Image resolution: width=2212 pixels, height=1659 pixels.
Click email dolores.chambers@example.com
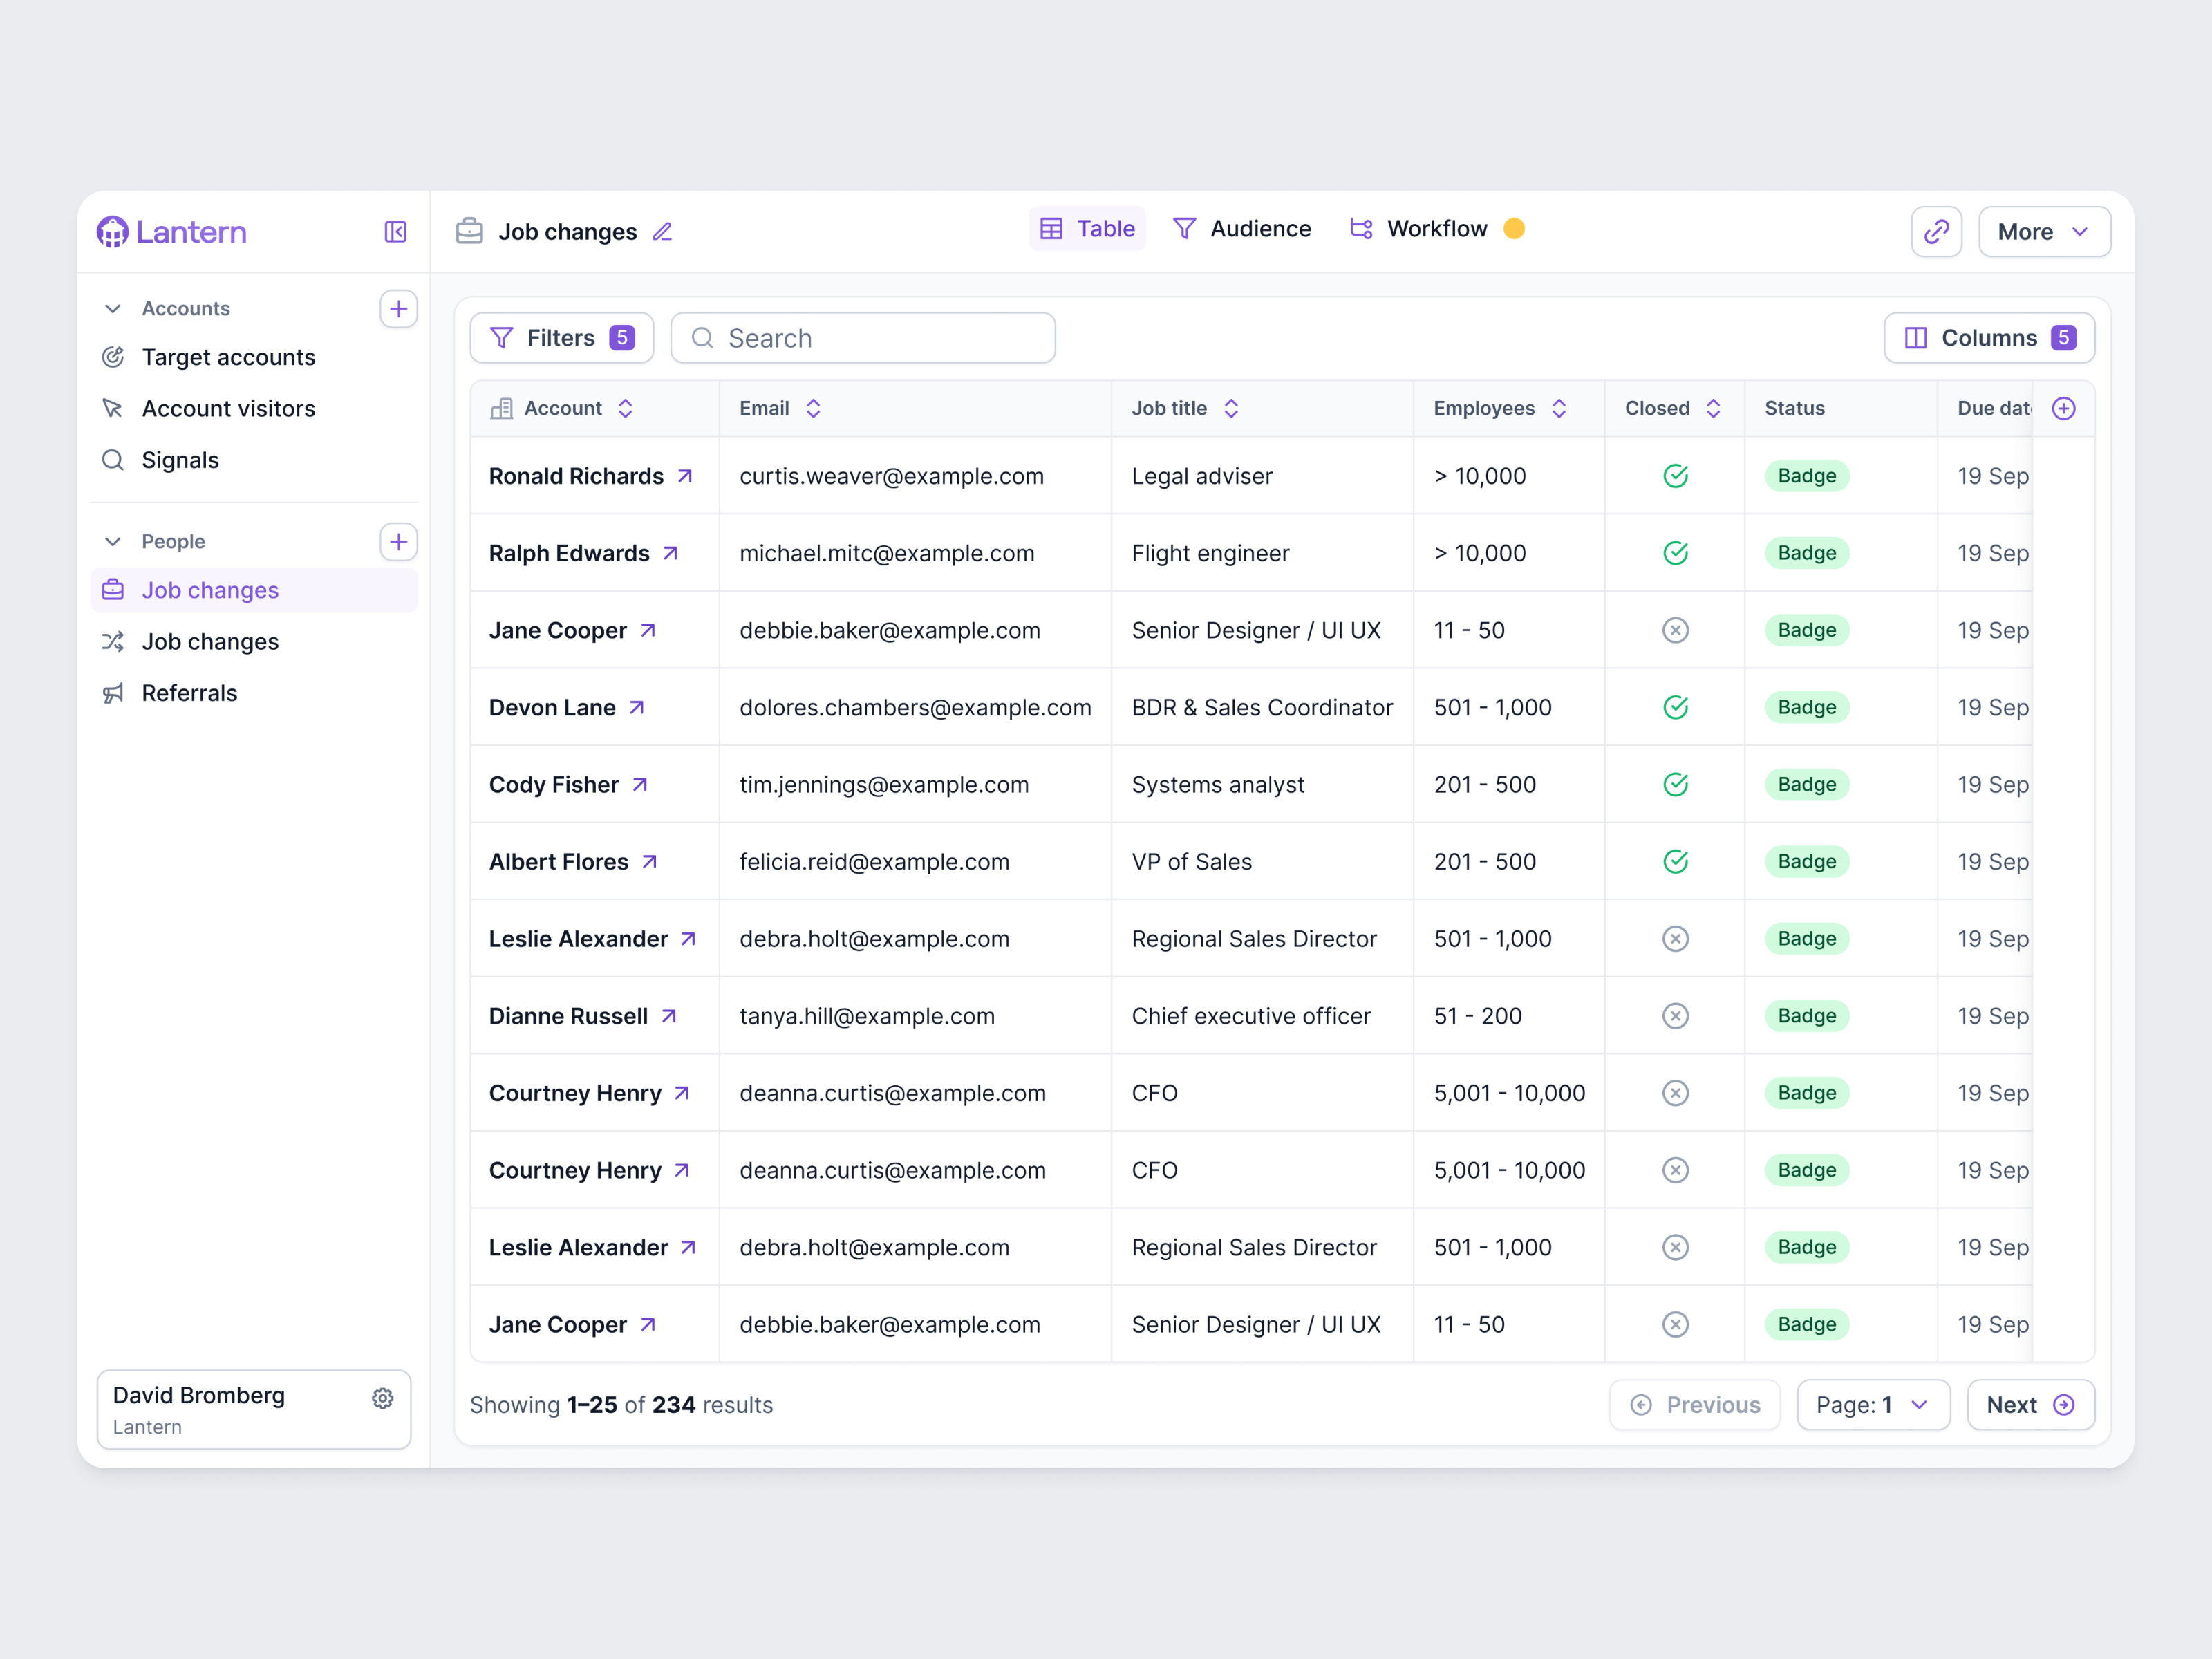point(915,707)
